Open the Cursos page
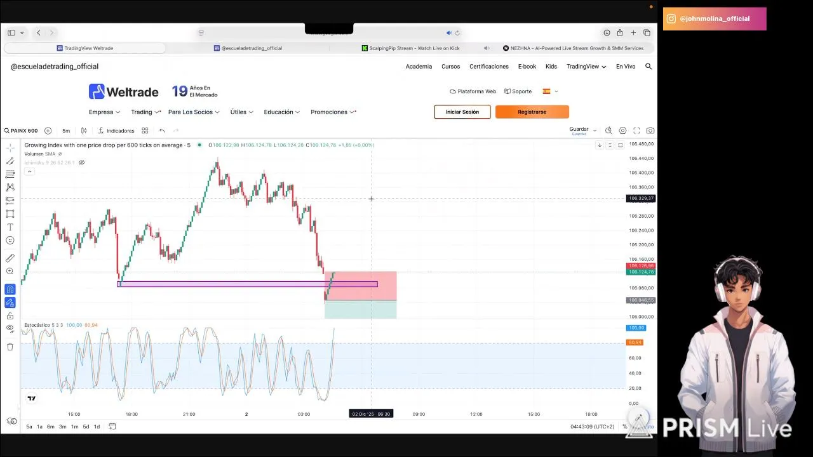 450,67
